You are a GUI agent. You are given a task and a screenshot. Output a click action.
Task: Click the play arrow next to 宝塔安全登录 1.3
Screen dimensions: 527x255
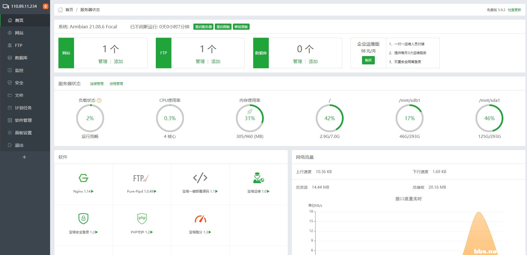tap(97, 232)
